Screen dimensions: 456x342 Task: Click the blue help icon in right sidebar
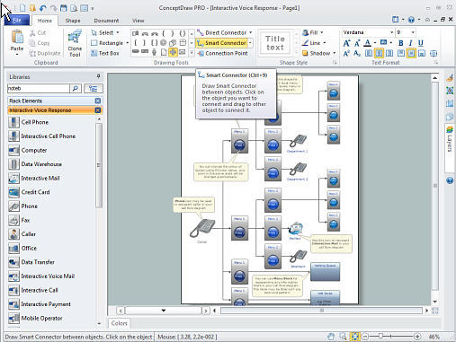point(450,180)
